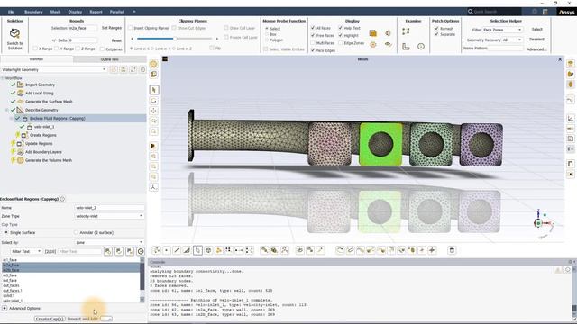The image size is (577, 324).
Task: Open the Select By zone dropdown
Action: pos(109,242)
